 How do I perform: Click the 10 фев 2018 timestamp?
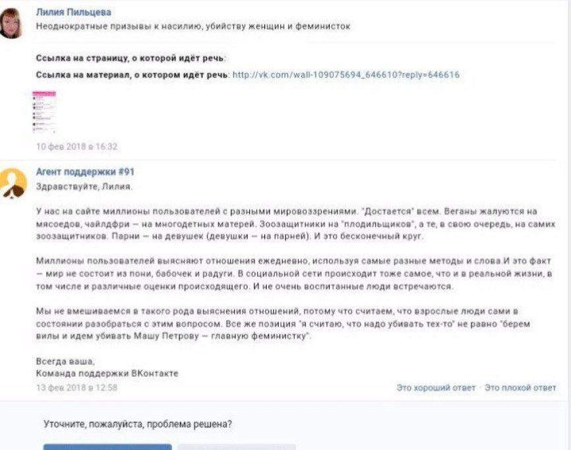pos(76,146)
